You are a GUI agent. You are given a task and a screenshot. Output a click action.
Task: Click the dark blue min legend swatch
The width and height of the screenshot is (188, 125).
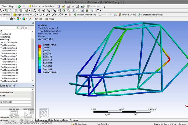(x=40, y=71)
